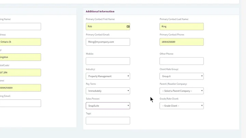Screen dimensions: 246x138
Task: Open the Pay Term dropdown showing Immediately
Action: click(x=108, y=91)
